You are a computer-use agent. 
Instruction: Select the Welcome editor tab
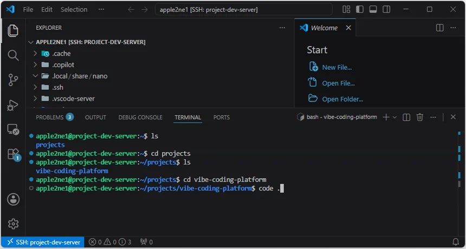(324, 28)
